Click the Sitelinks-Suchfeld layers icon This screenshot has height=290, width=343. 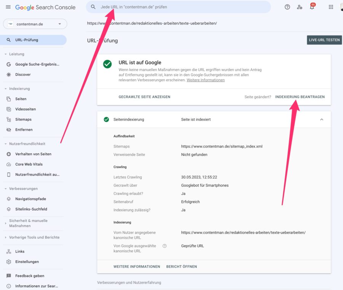[8, 209]
